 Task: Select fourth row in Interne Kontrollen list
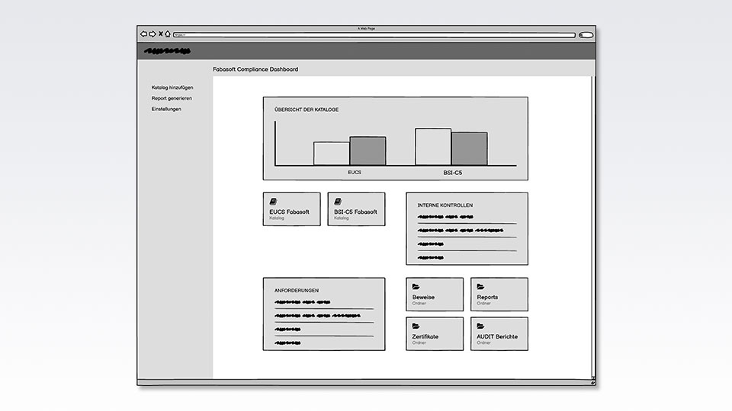click(x=467, y=257)
